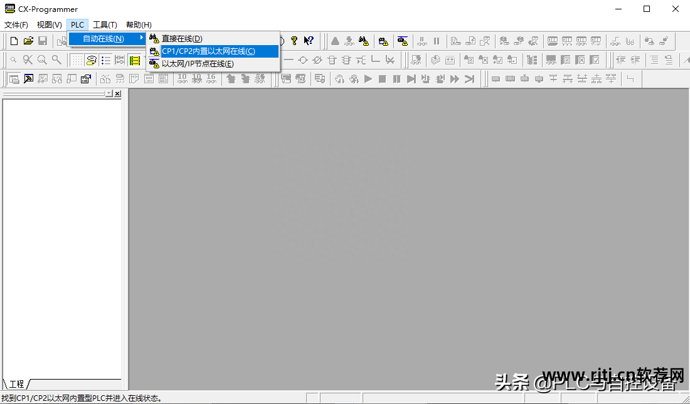This screenshot has width=690, height=404.
Task: Click binoculars auto-online icon in toolbar
Action: 363,41
